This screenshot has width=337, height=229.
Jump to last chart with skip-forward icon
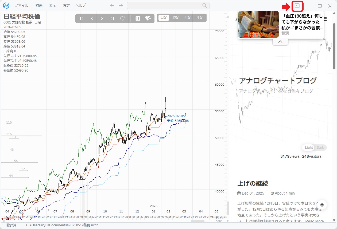coord(112,18)
